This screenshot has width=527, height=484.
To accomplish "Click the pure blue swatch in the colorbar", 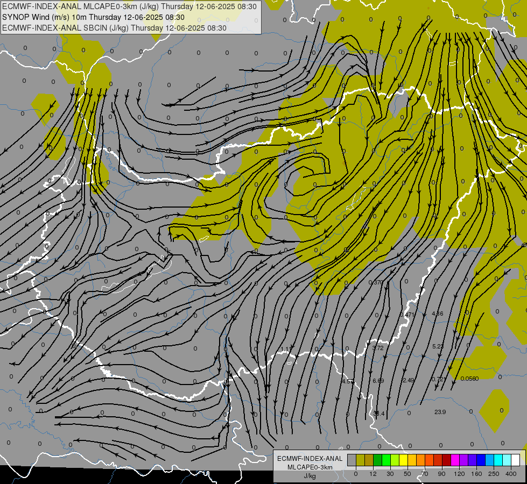I will click(481, 460).
